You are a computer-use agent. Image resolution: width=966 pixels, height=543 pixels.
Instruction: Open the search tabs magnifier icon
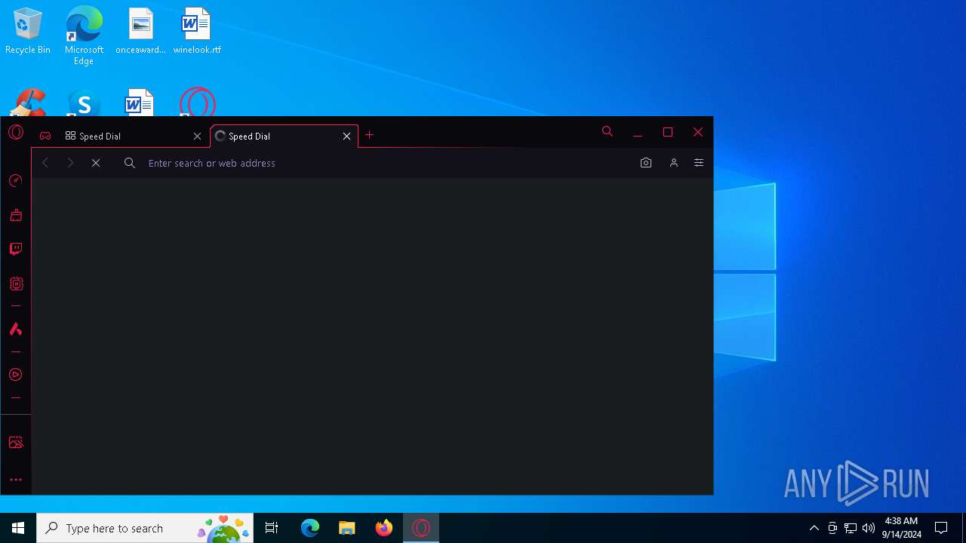[x=607, y=131]
